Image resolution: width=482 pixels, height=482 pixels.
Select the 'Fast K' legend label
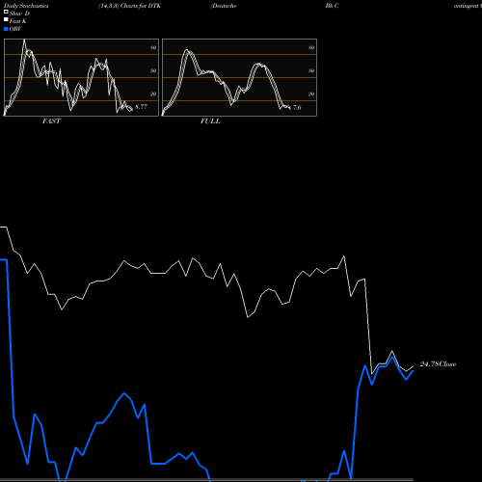pyautogui.click(x=18, y=21)
